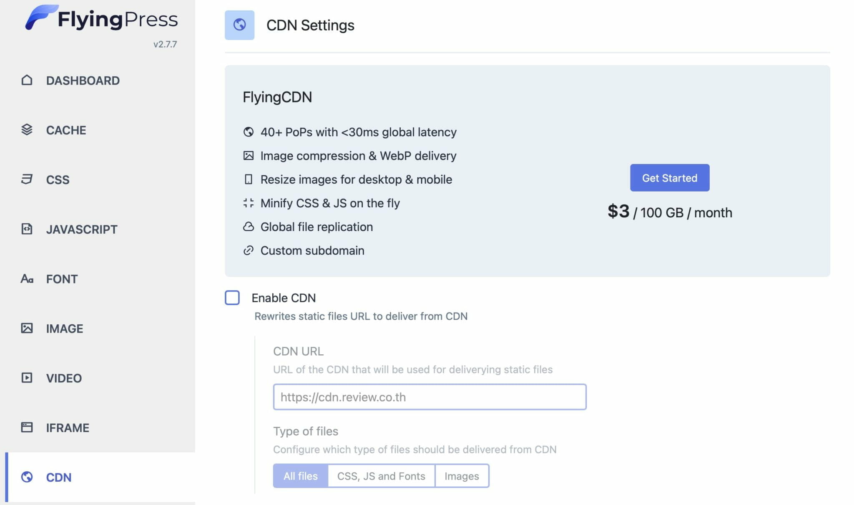This screenshot has height=505, width=854.
Task: Click the $3 / 100 GB / month price
Action: pos(670,212)
